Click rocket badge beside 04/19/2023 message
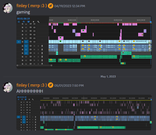156x135 pixels. click(51, 6)
